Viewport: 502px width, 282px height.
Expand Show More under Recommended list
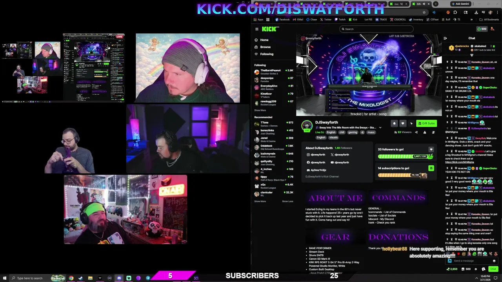260,201
